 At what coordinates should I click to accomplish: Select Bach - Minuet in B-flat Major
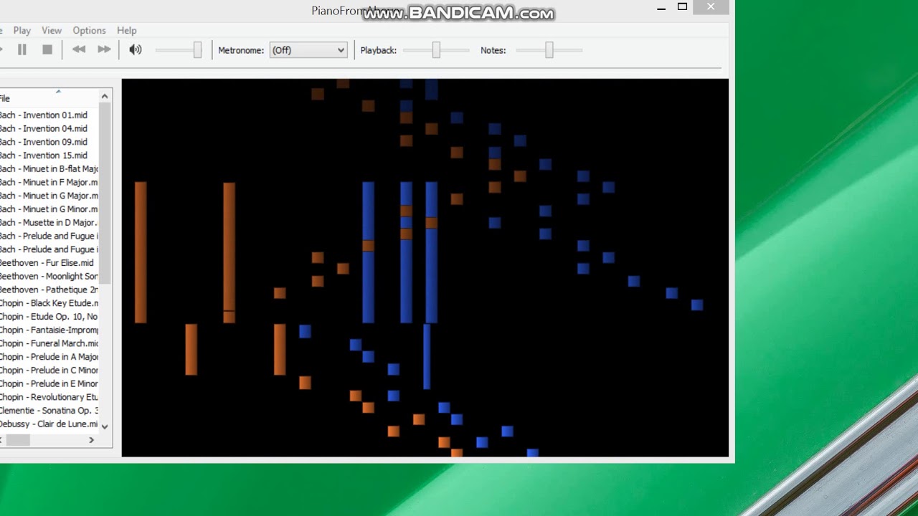click(49, 168)
